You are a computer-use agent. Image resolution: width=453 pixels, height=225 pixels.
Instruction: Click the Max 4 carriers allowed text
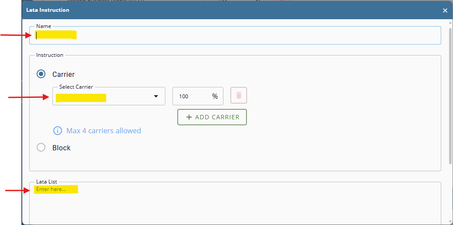tap(103, 131)
